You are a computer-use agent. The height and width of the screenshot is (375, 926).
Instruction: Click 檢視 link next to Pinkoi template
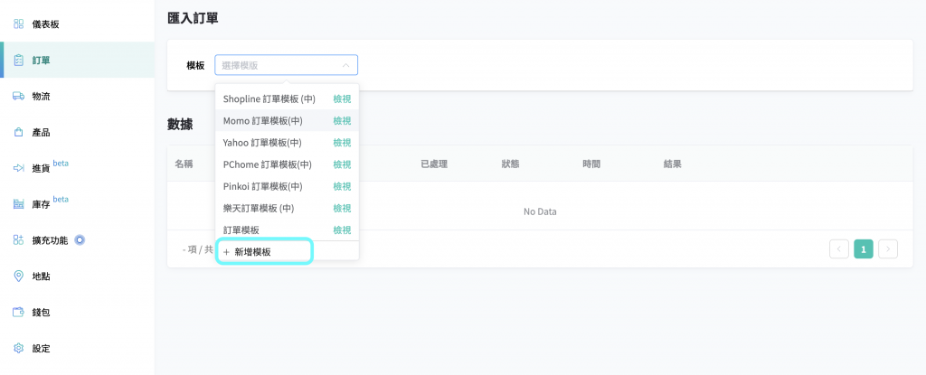click(342, 186)
